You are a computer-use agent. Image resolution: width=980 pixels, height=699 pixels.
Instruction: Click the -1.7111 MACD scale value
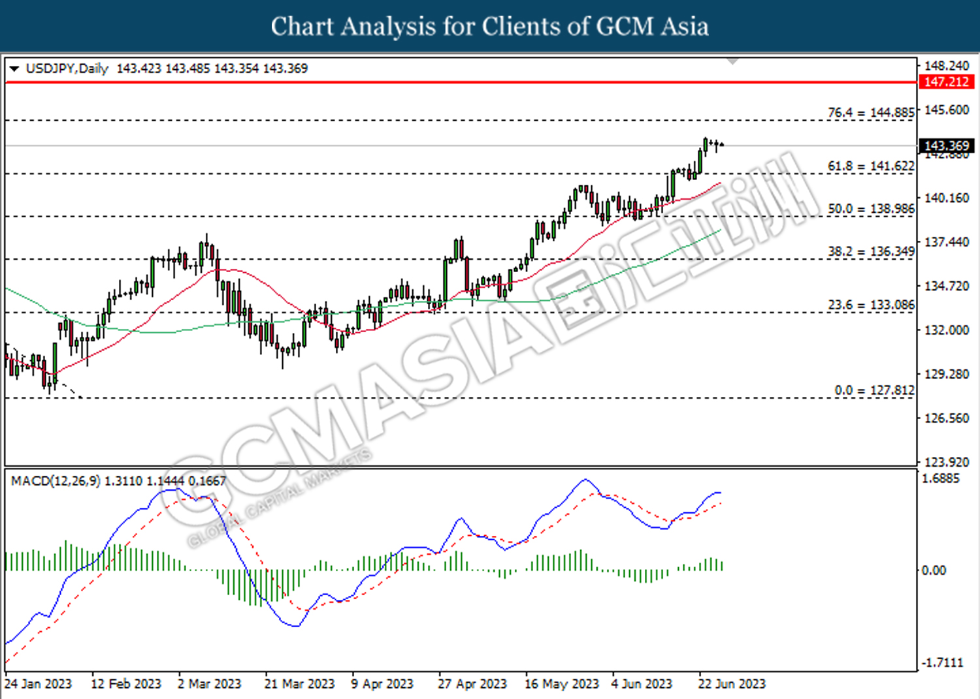(x=942, y=662)
